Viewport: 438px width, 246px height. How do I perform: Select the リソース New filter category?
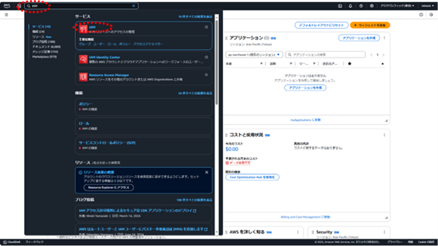pyautogui.click(x=41, y=37)
